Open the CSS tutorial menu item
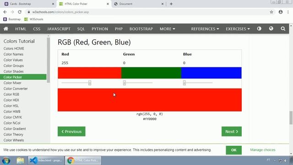The height and width of the screenshot is (165, 293). pyautogui.click(x=37, y=29)
